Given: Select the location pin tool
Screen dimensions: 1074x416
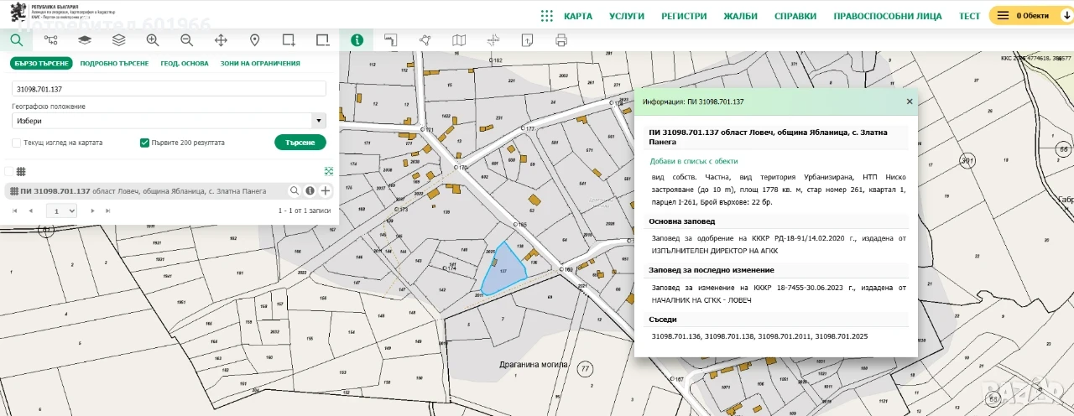Looking at the screenshot, I should (x=254, y=39).
